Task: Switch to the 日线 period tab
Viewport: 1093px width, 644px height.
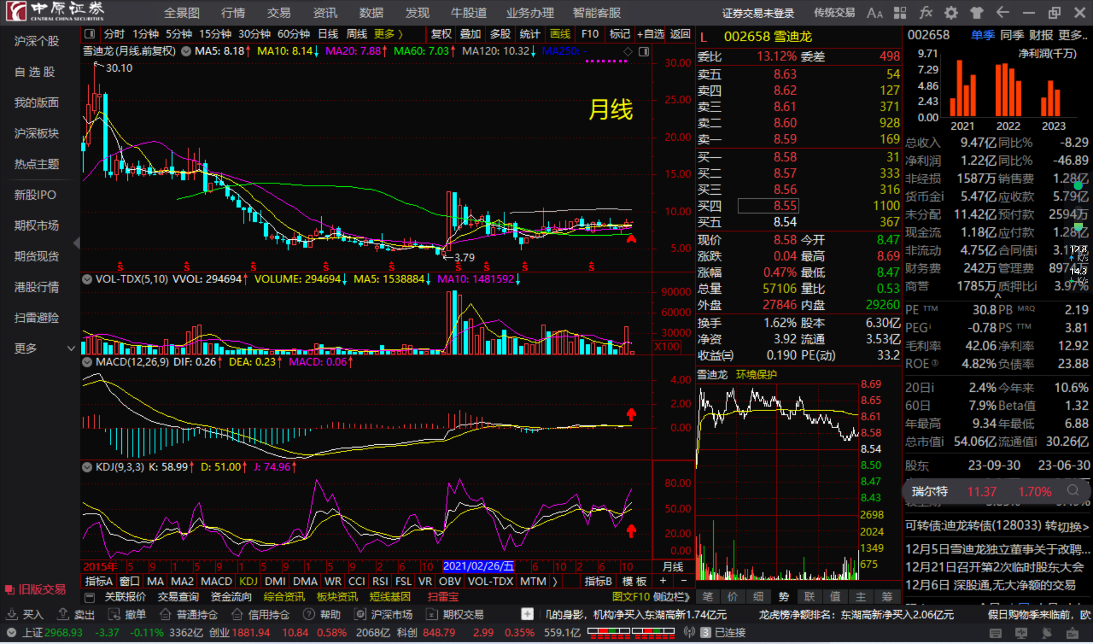Action: pos(327,34)
